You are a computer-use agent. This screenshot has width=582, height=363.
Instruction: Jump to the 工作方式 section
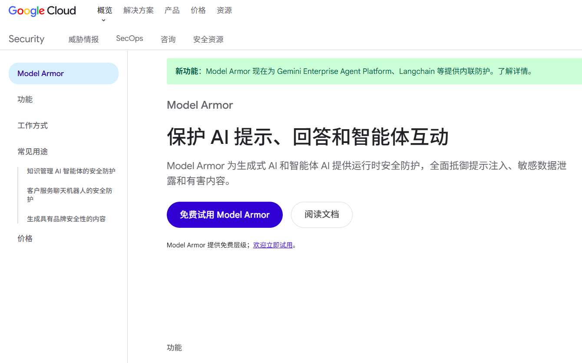(33, 126)
